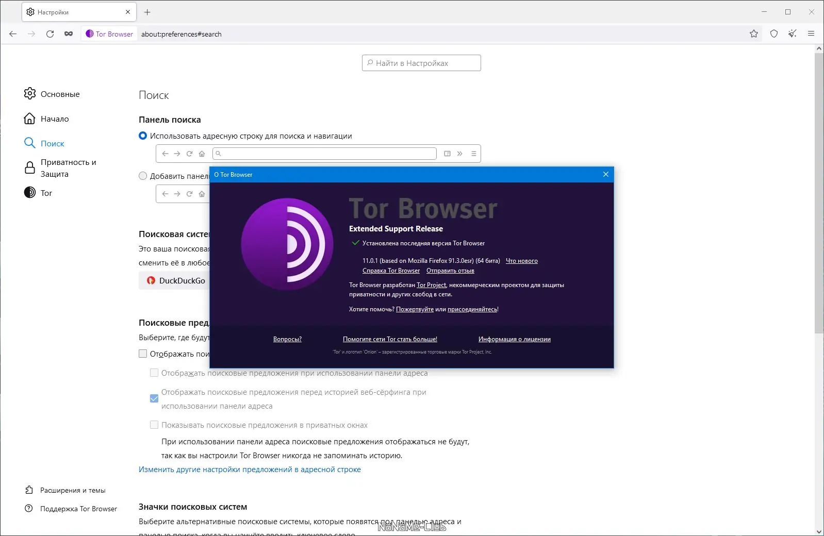Select the Поиск settings category
The width and height of the screenshot is (824, 536).
tap(44, 143)
